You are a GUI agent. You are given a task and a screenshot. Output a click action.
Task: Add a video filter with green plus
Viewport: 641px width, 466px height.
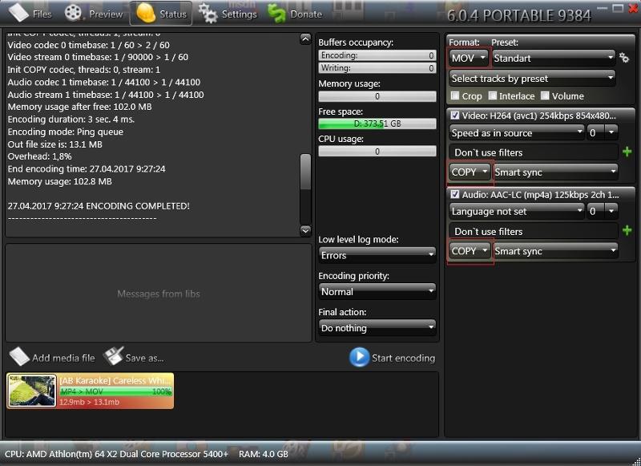[x=627, y=152]
